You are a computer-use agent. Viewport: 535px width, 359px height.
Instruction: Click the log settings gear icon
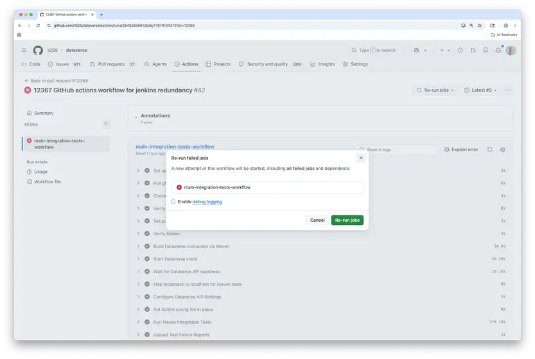point(502,149)
